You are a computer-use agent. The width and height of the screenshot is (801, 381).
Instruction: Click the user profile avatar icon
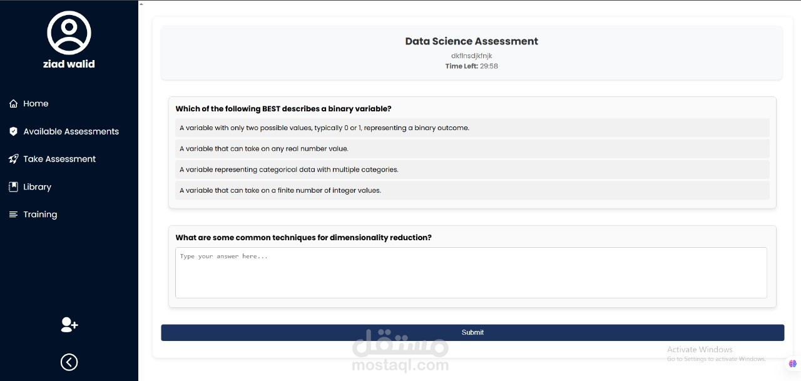point(69,33)
